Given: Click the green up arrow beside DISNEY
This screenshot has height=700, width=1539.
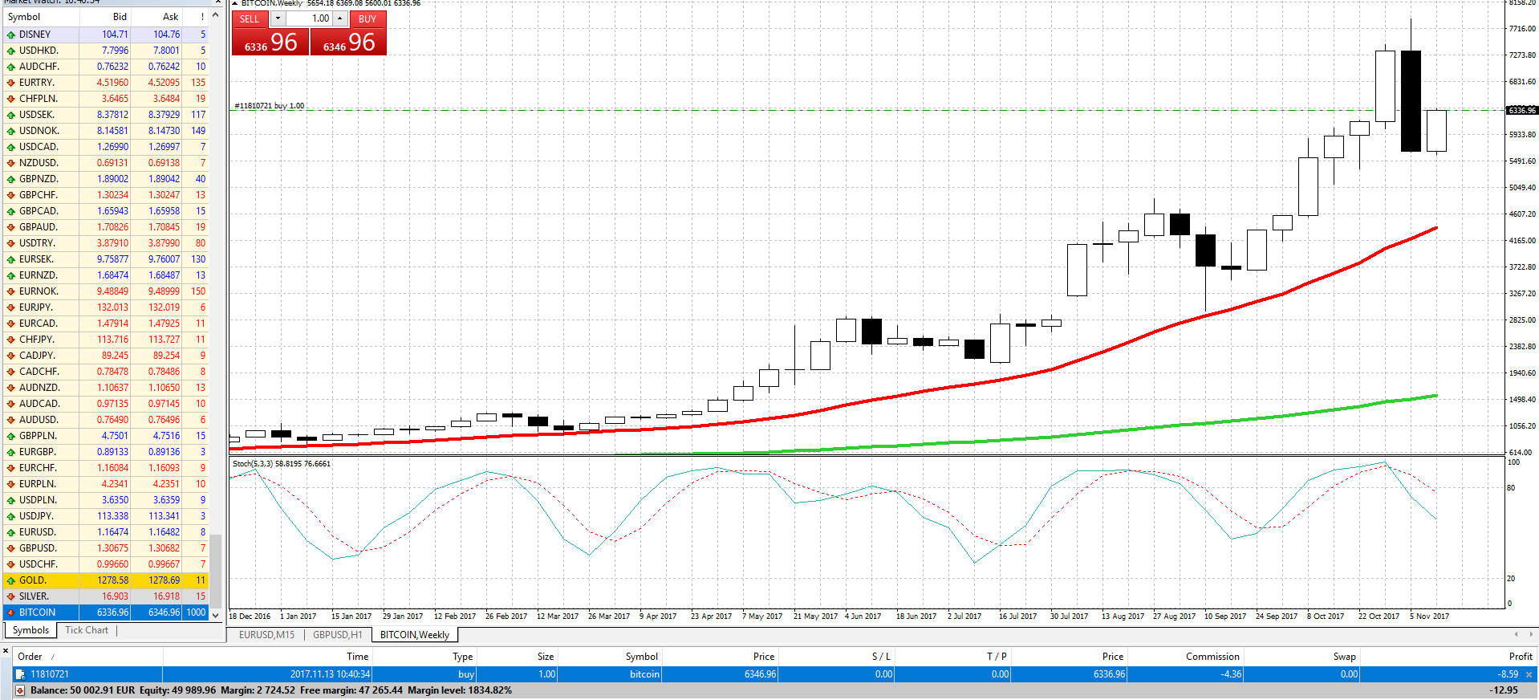Looking at the screenshot, I should 11,35.
